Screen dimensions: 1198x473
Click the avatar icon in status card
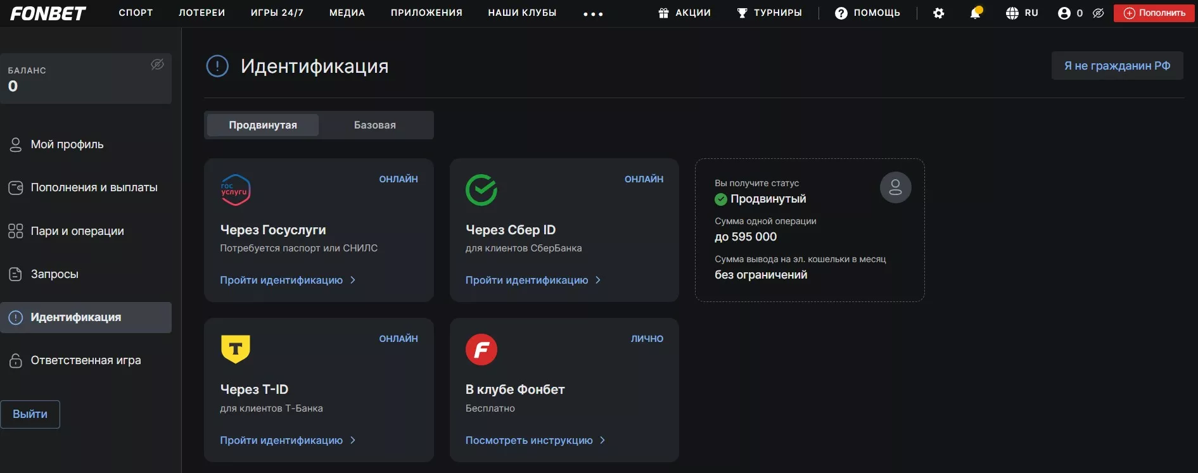pos(895,187)
